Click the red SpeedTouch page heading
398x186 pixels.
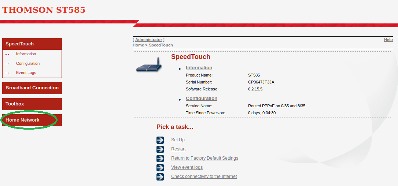(x=191, y=57)
